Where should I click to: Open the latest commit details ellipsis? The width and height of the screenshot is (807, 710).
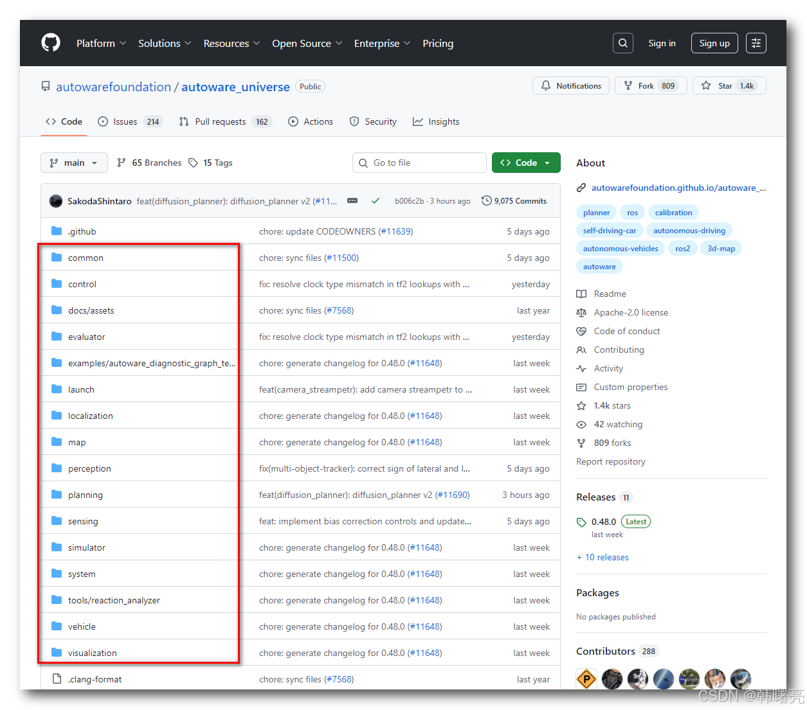352,200
